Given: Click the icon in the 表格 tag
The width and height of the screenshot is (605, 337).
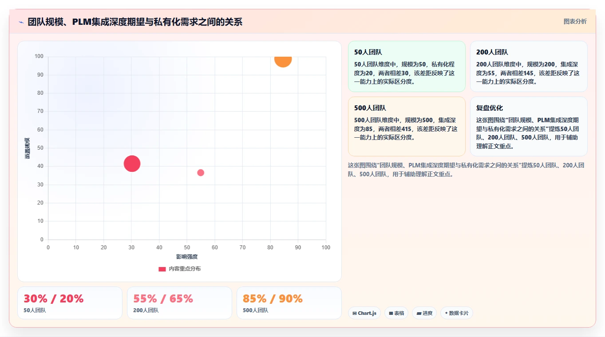Looking at the screenshot, I should pos(391,313).
